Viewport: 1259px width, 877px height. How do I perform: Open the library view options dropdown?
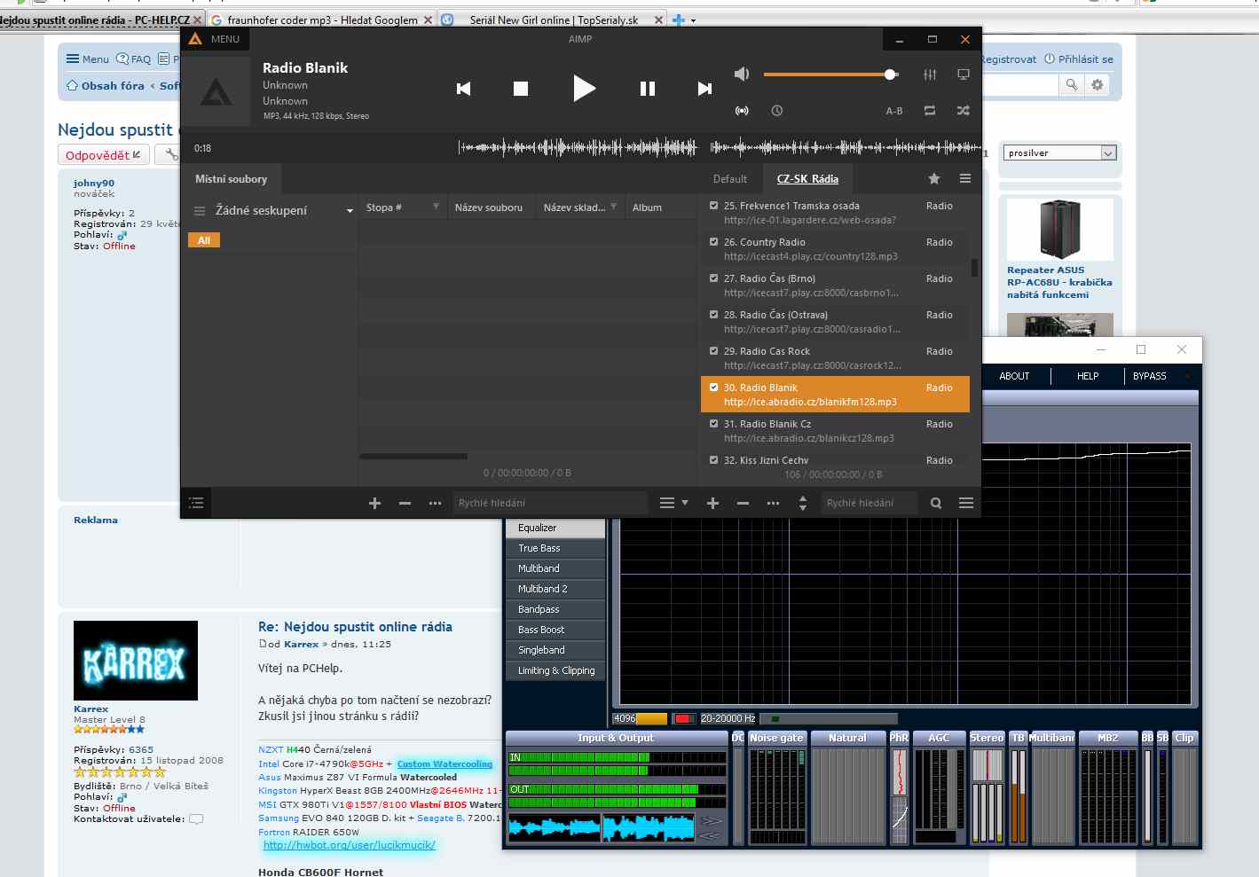coord(673,503)
